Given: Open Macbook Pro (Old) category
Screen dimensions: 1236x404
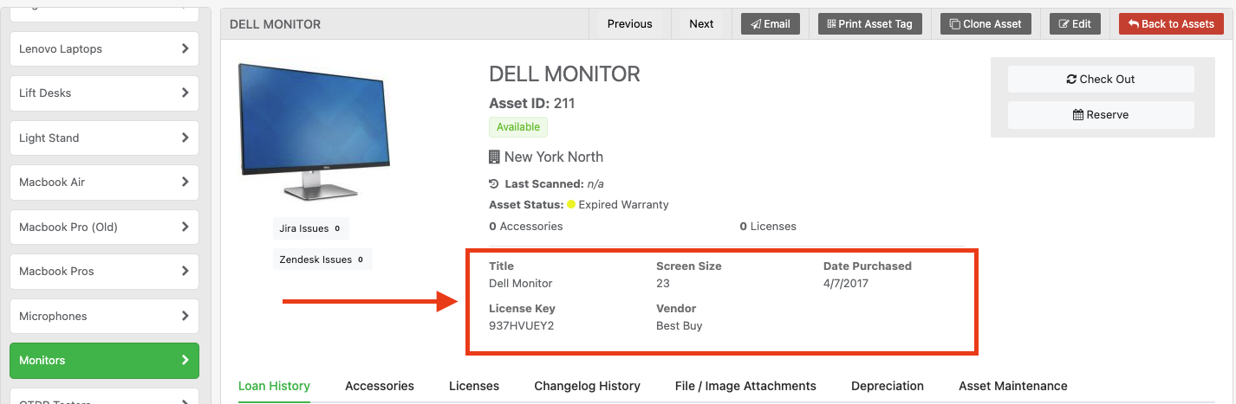Looking at the screenshot, I should 104,228.
